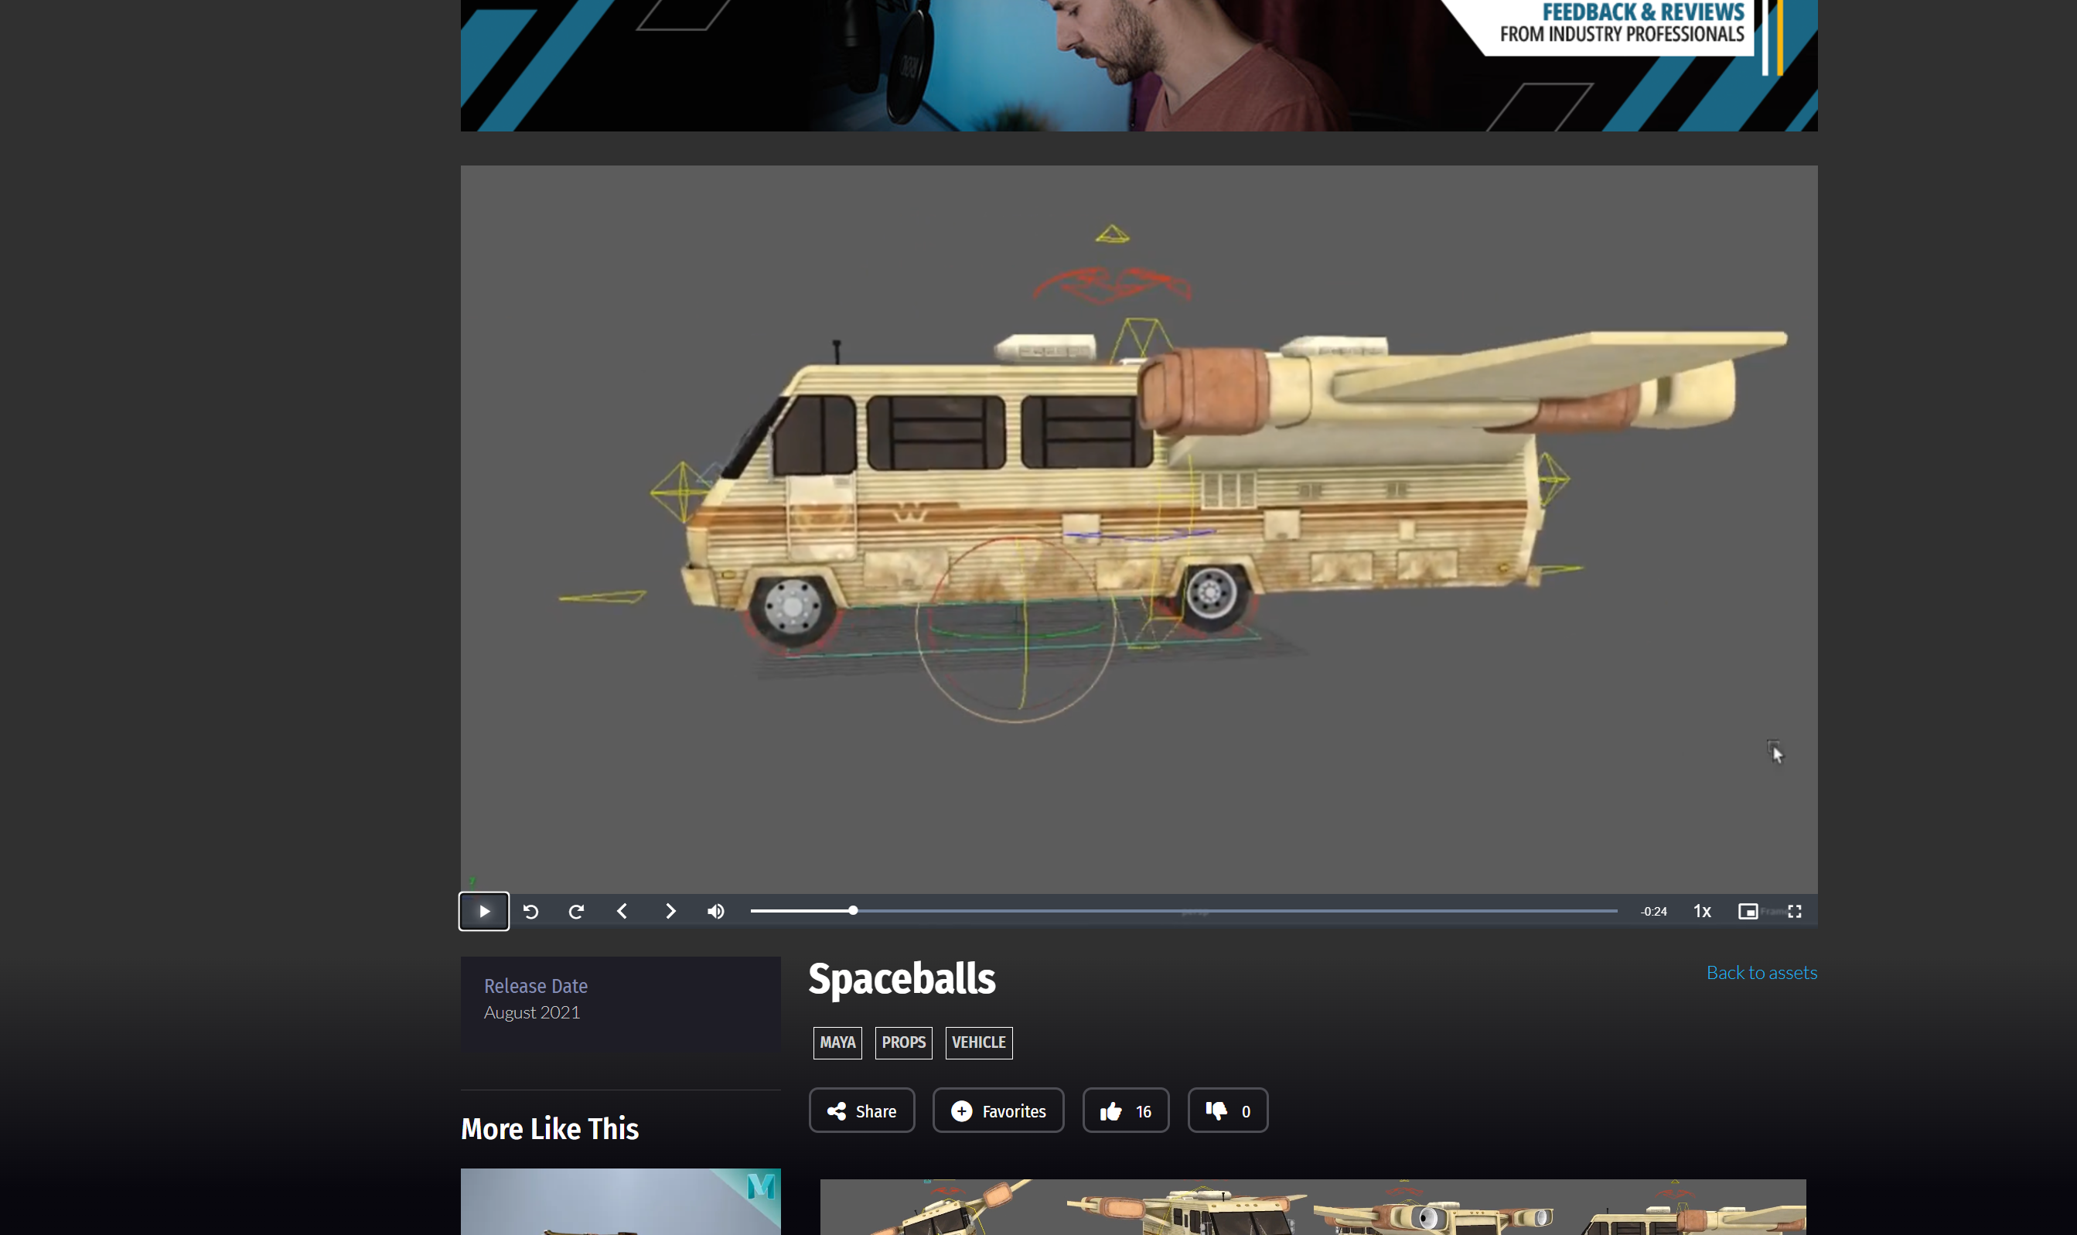Open the Back to assets link

tap(1762, 973)
